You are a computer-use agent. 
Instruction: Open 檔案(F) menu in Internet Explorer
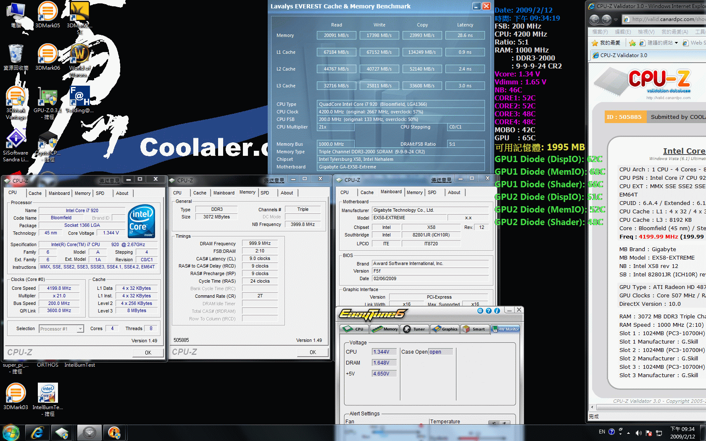click(600, 31)
